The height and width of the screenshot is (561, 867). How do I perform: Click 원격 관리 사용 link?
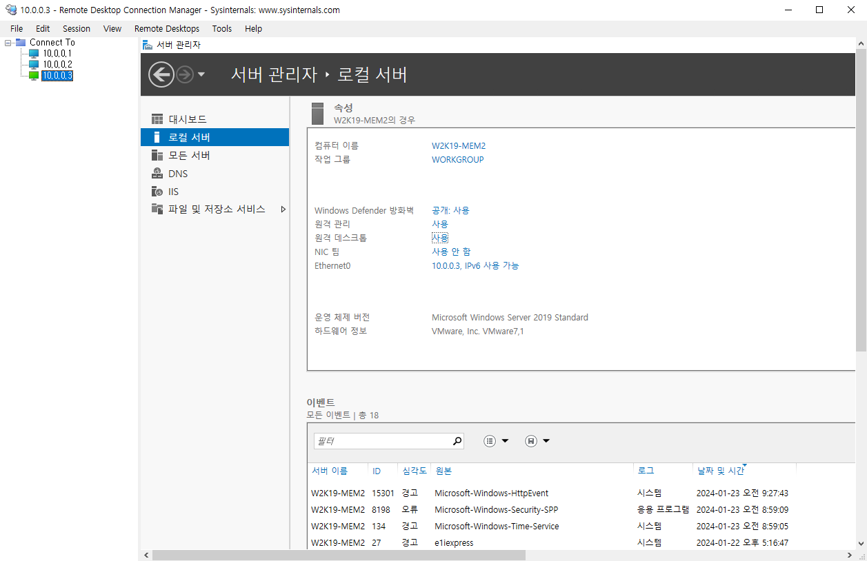440,224
